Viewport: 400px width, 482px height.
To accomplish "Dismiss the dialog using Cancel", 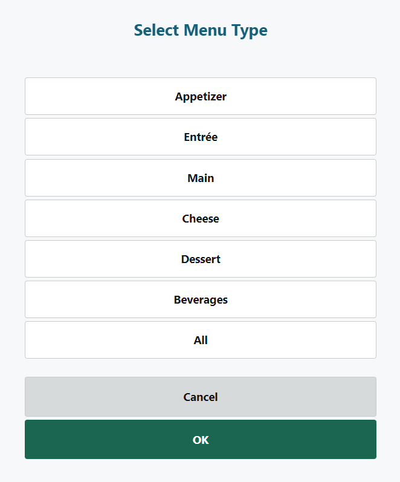I will 201,397.
